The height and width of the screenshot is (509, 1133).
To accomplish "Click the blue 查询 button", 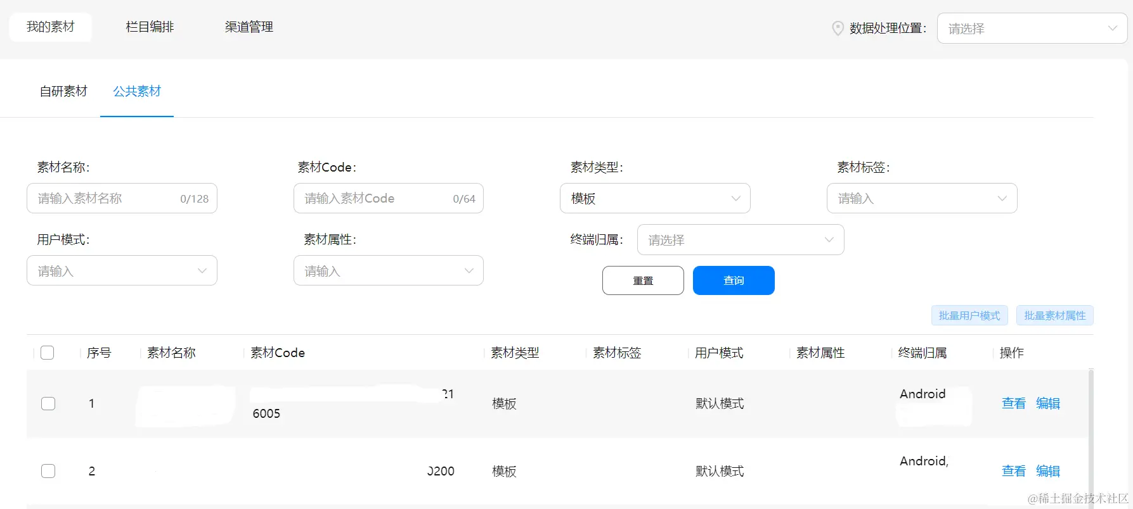I will 734,280.
